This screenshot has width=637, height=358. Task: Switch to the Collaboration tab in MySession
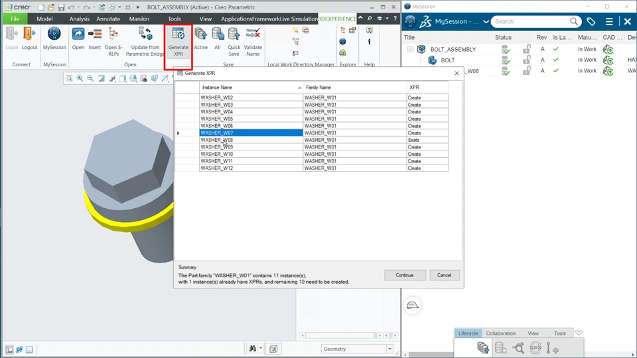(500, 333)
